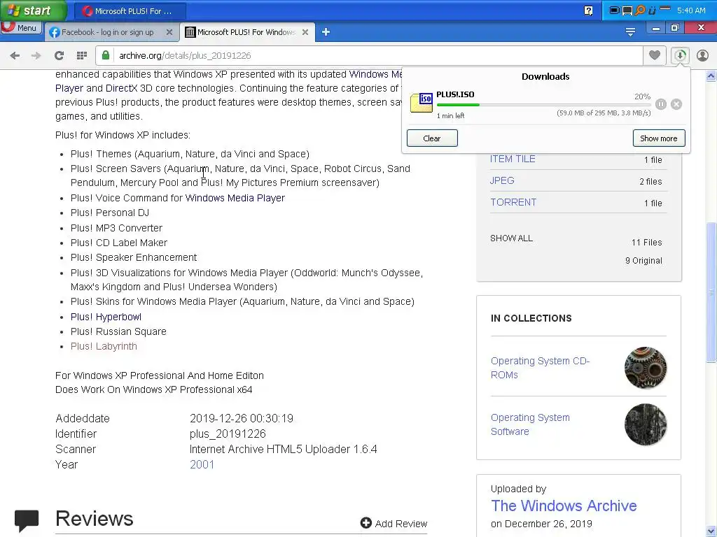
Task: Click Show more in Downloads popup
Action: [659, 138]
